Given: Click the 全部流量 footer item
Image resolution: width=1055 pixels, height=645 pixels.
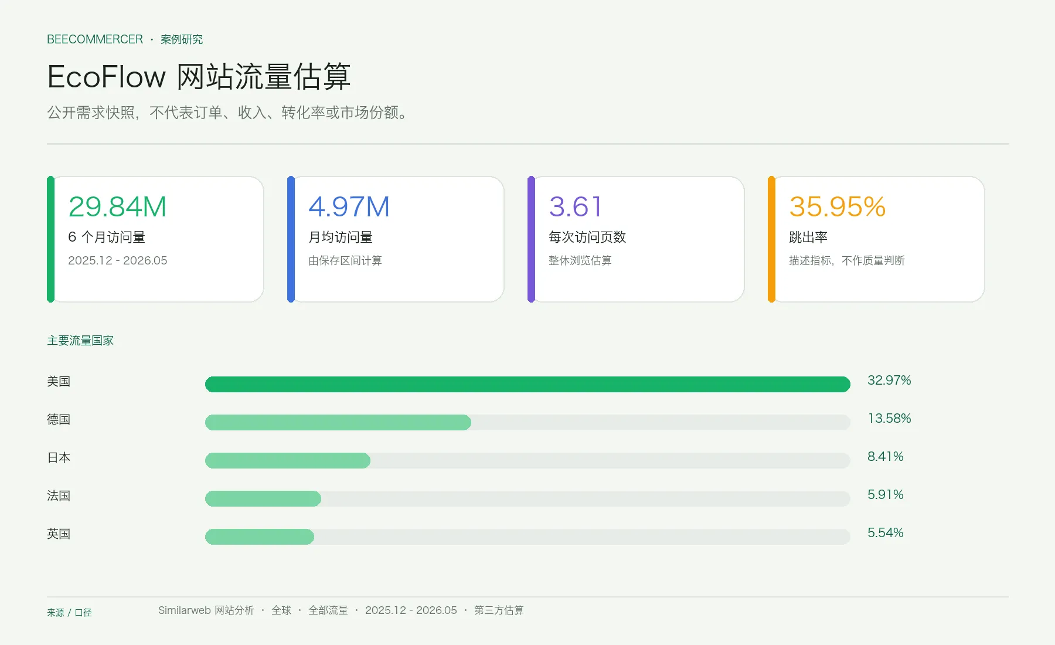Looking at the screenshot, I should tap(328, 610).
